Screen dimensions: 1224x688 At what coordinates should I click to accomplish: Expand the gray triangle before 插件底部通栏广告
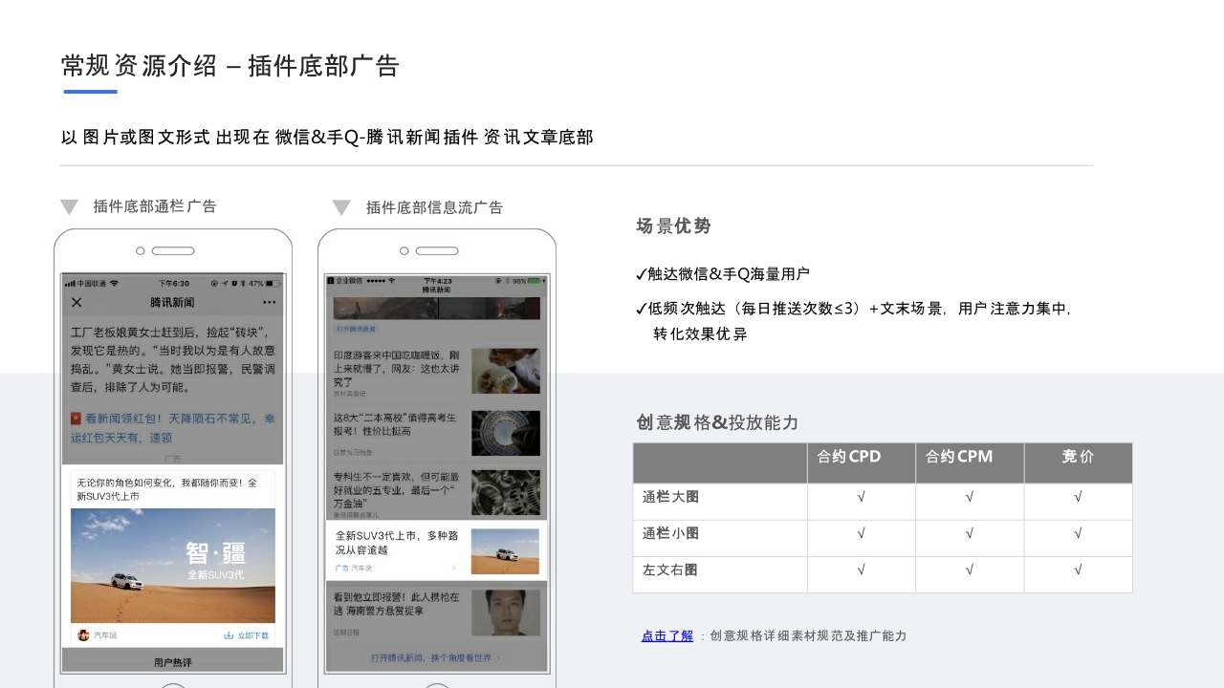[x=69, y=206]
